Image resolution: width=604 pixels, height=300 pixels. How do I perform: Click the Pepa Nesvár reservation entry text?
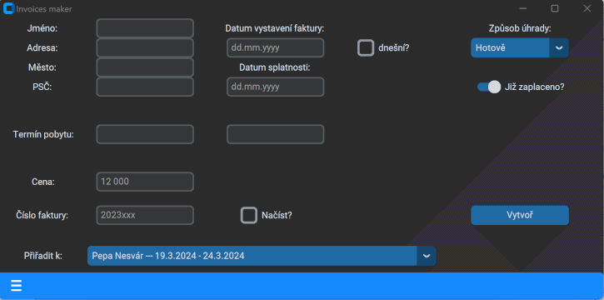coord(168,256)
